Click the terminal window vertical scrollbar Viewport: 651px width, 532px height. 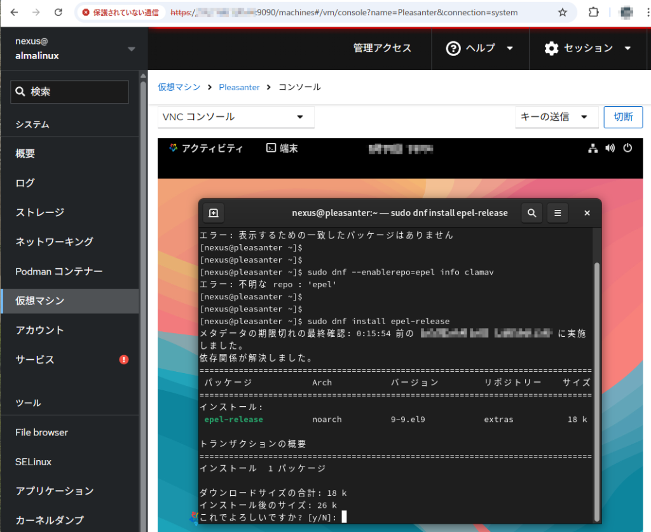coord(596,381)
